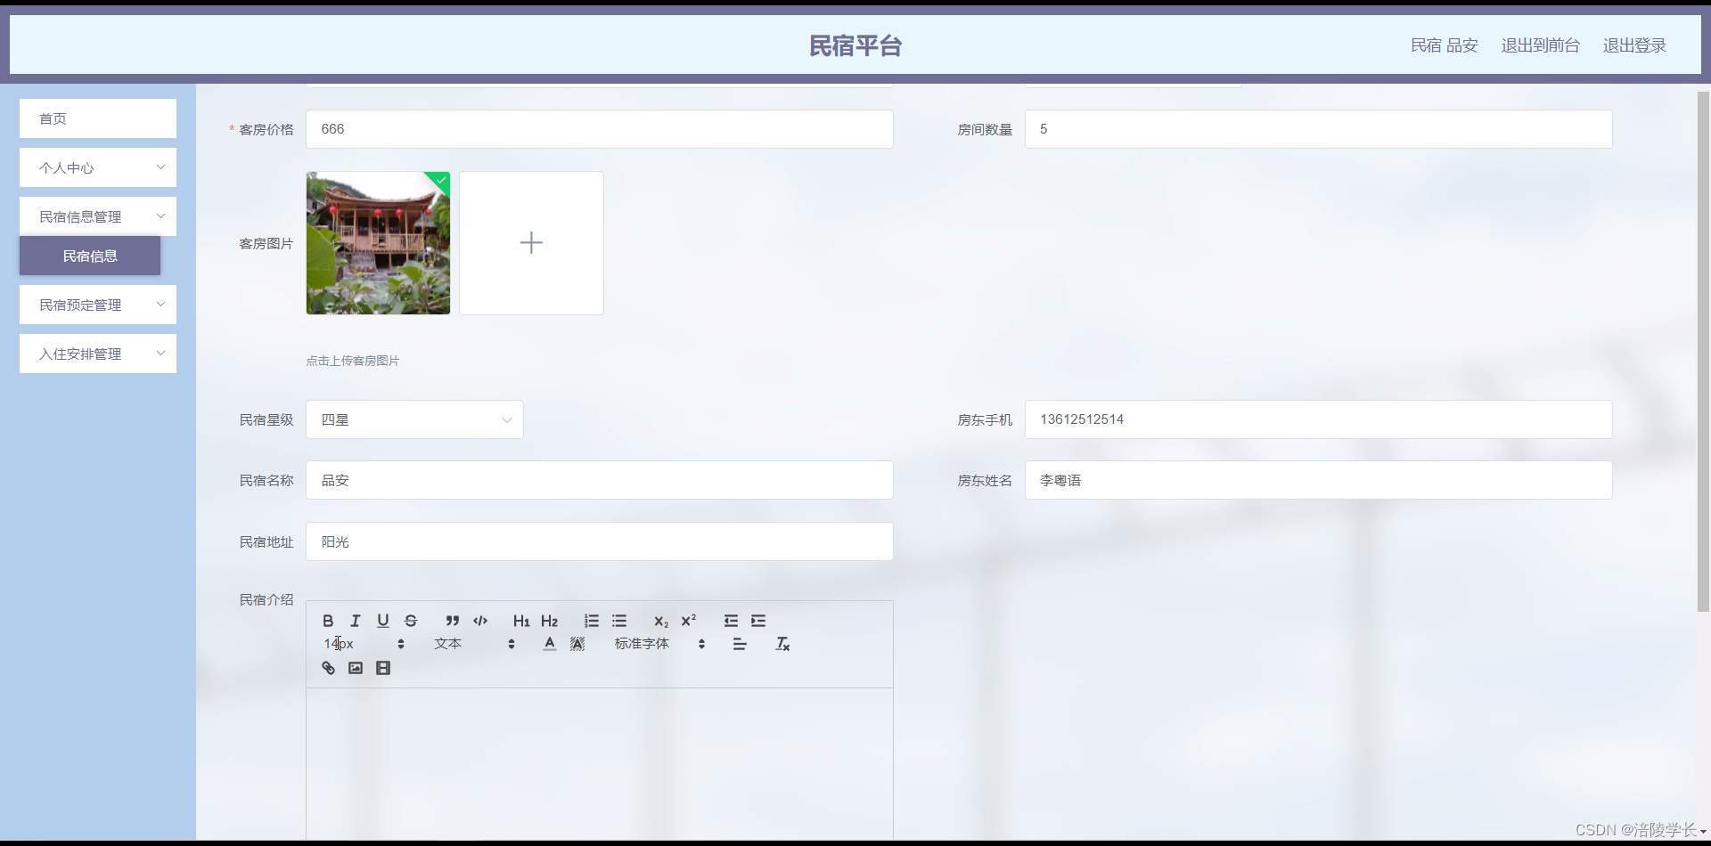Open the 民宿星级 dropdown showing 四星
Image resolution: width=1711 pixels, height=846 pixels.
414,419
